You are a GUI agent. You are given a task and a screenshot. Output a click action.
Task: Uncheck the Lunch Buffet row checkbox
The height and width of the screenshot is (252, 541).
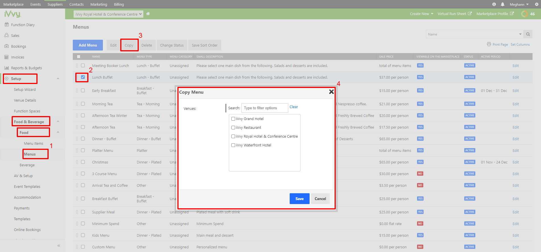(x=83, y=77)
